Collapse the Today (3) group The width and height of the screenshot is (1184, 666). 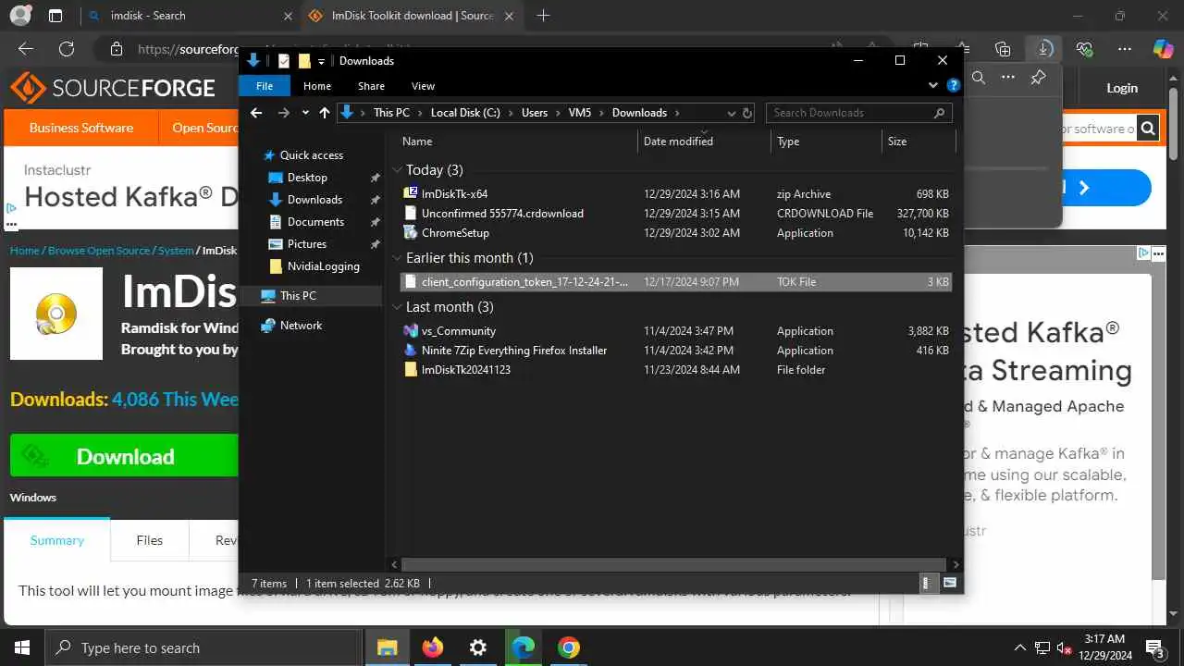pos(397,170)
